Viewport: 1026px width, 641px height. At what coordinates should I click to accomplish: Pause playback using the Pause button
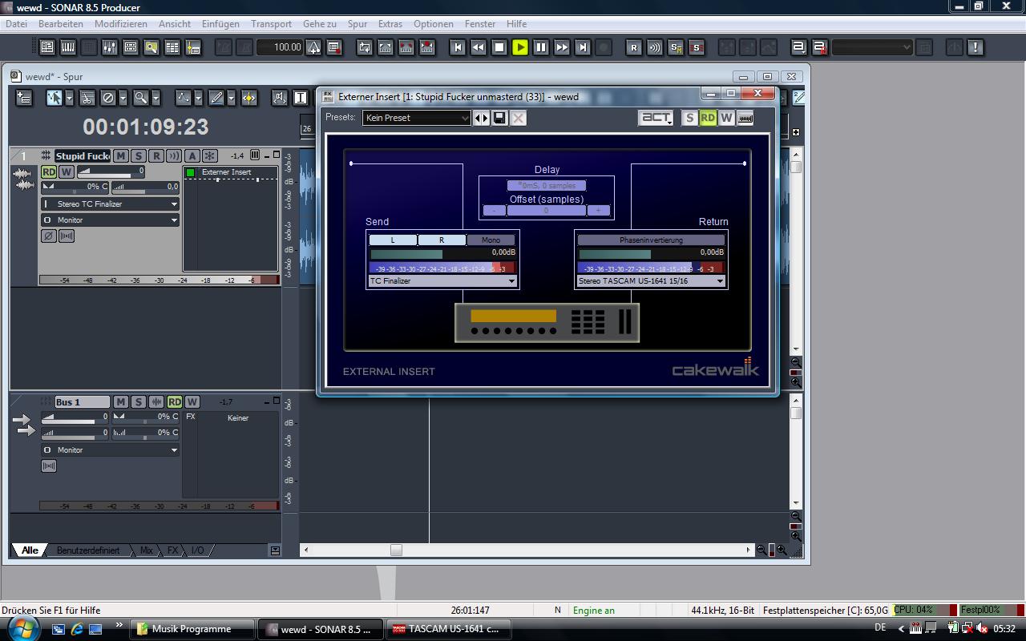541,47
